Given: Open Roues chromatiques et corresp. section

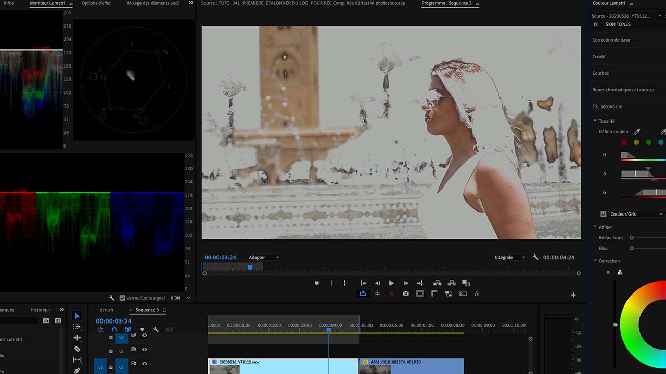Looking at the screenshot, I should 623,90.
